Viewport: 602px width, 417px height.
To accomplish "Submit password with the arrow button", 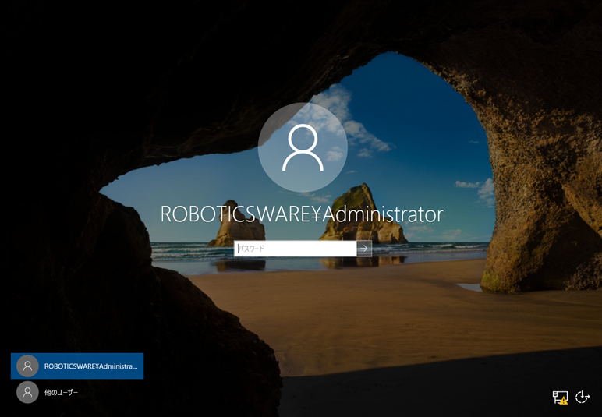I will (x=364, y=249).
